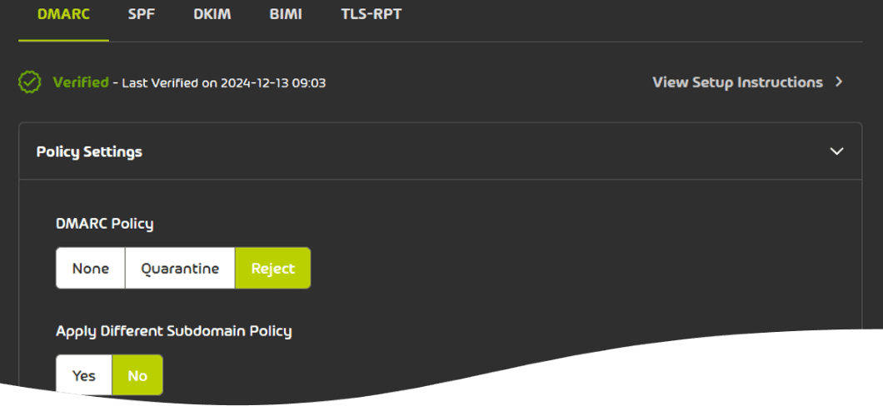Screen dimensions: 883x406
Task: Click the DMARC Policy field label
Action: pos(104,223)
